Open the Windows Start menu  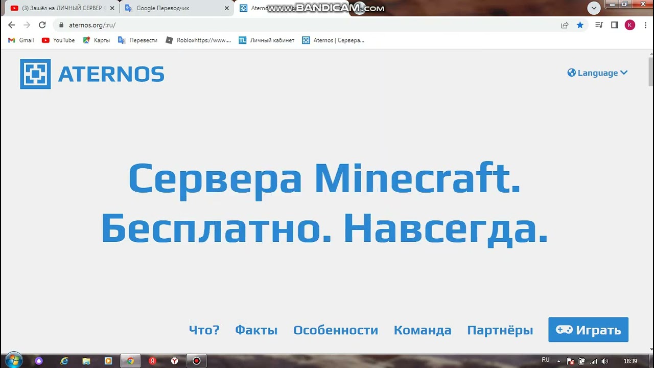[x=13, y=360]
